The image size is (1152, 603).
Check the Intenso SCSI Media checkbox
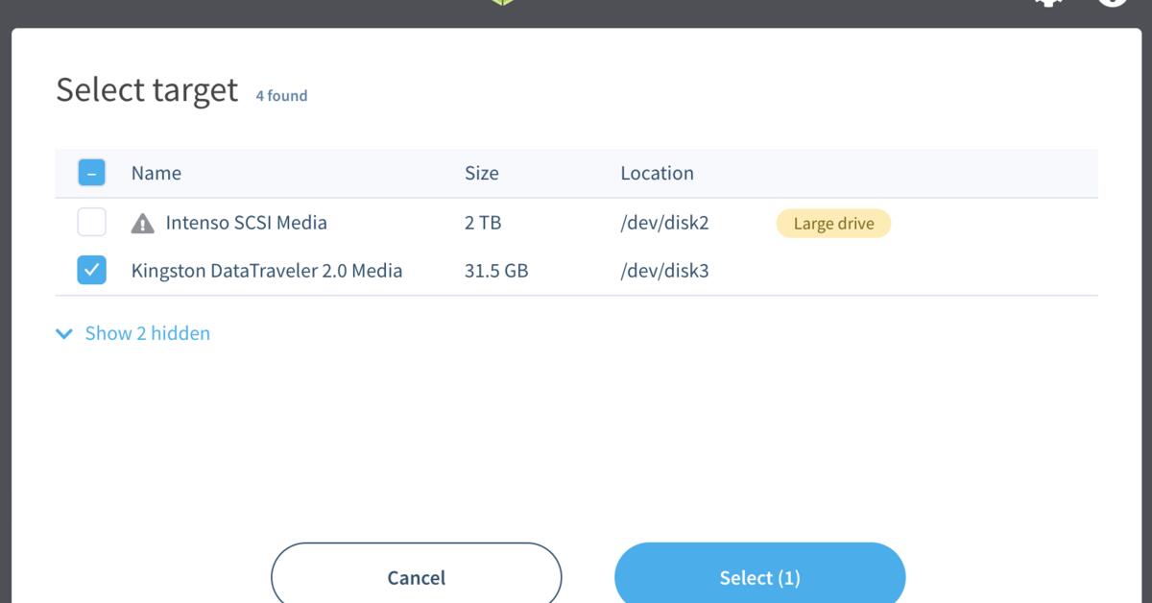91,224
